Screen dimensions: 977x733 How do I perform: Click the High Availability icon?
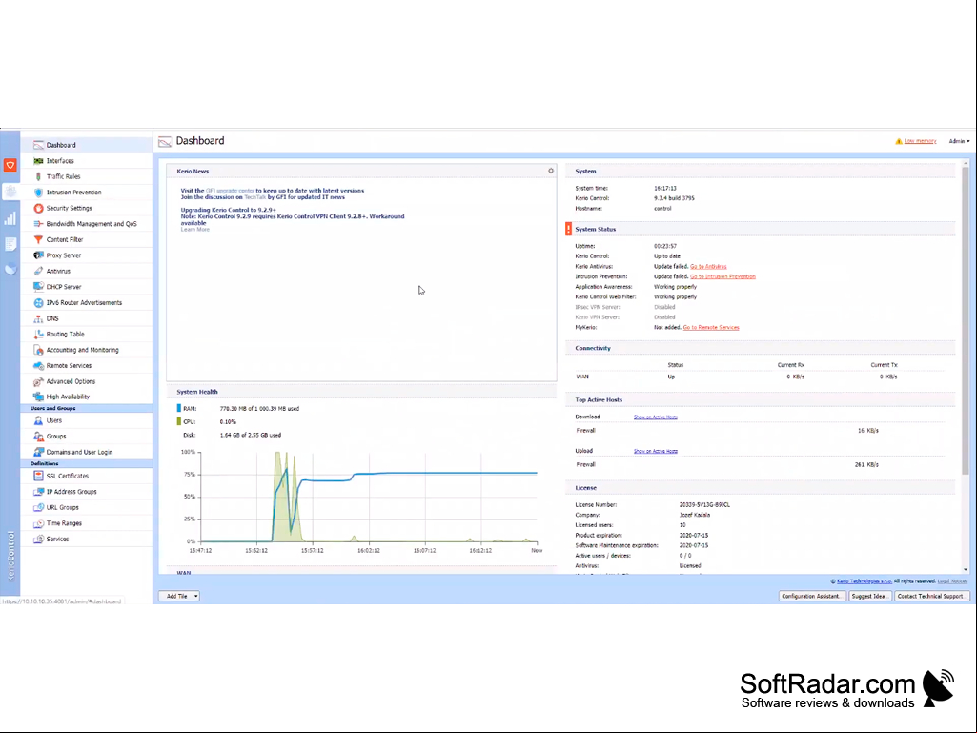click(38, 397)
